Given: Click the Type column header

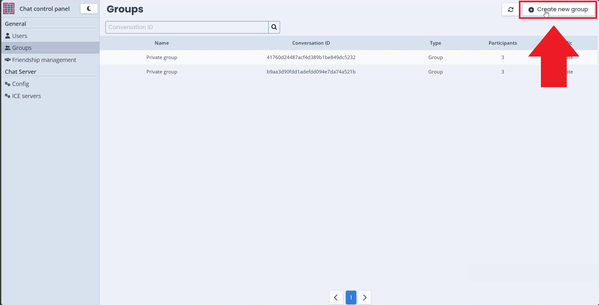Looking at the screenshot, I should 435,43.
